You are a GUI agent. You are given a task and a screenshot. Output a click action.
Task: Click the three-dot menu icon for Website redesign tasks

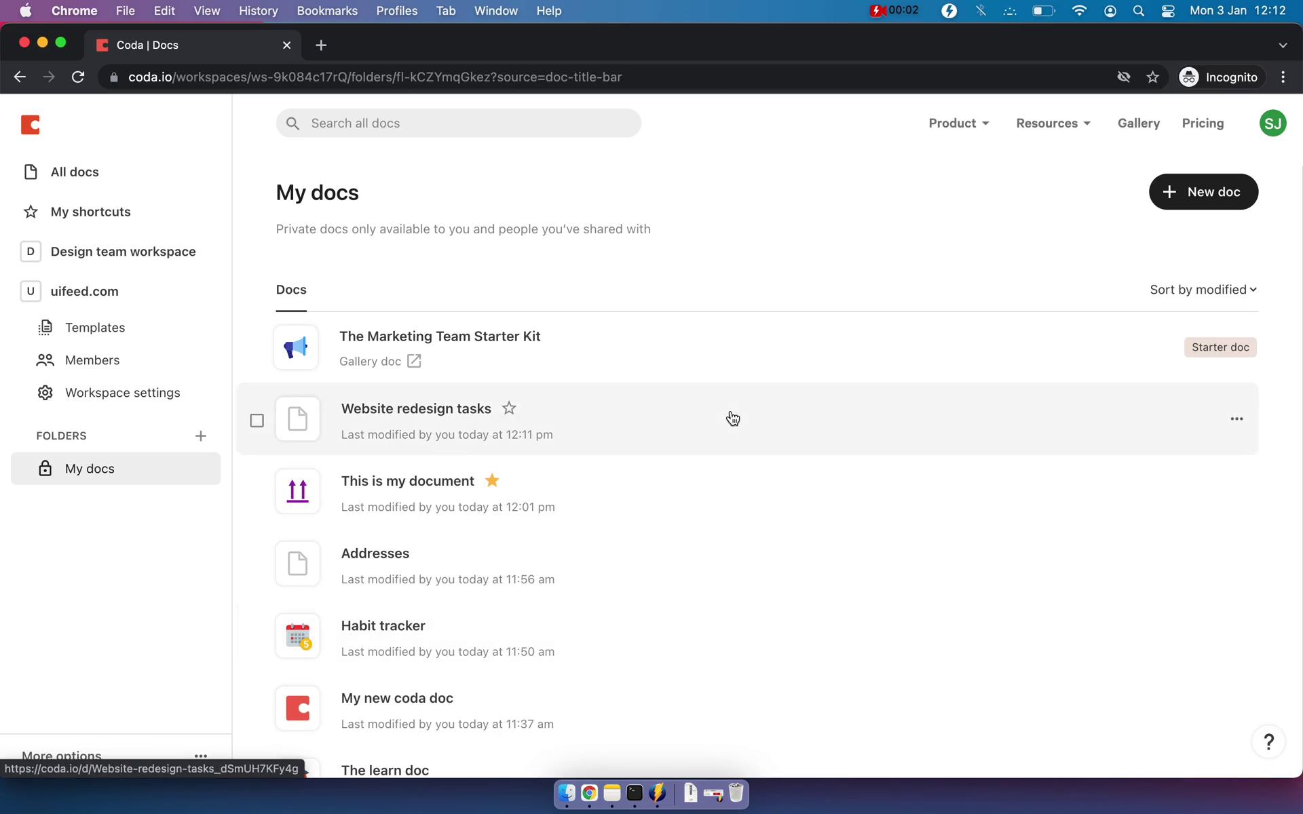[1236, 419]
